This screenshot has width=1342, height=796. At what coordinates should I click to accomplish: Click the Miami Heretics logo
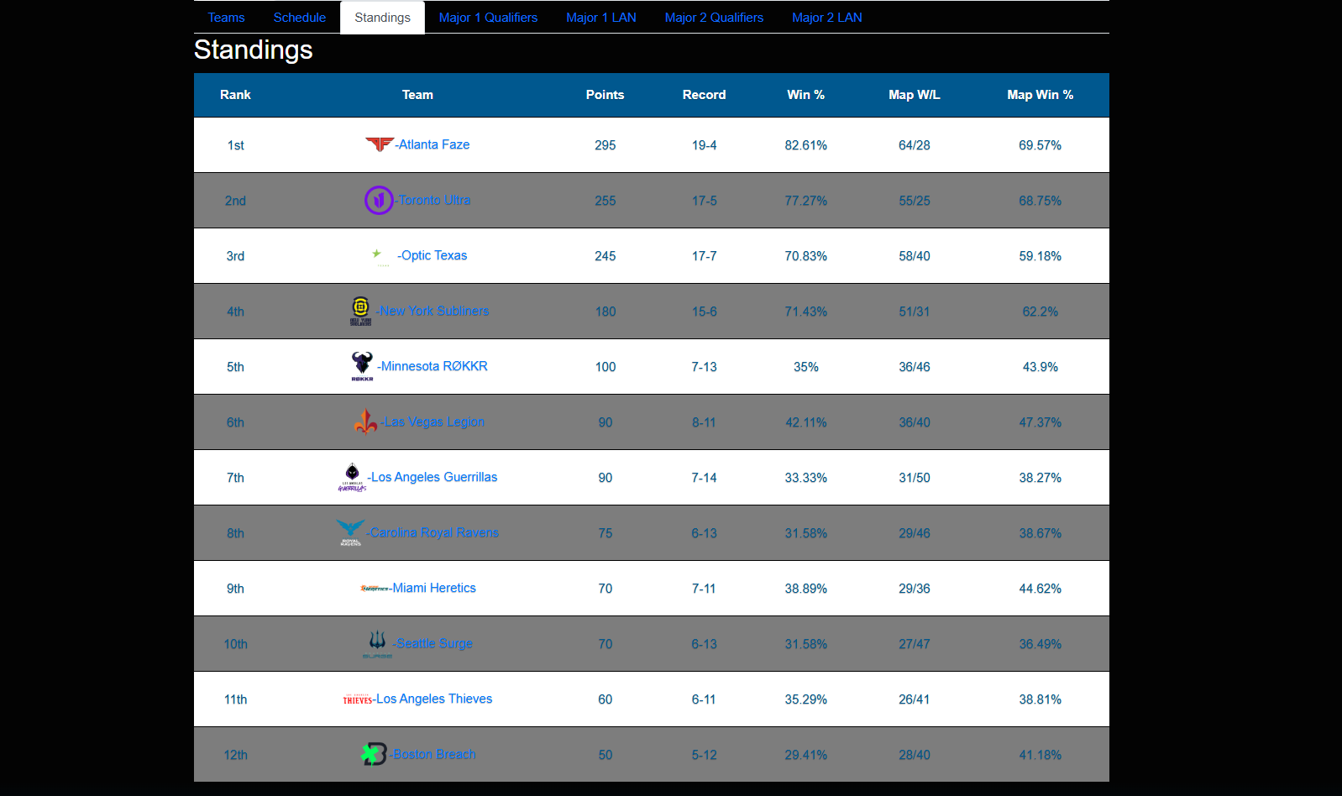pyautogui.click(x=375, y=588)
